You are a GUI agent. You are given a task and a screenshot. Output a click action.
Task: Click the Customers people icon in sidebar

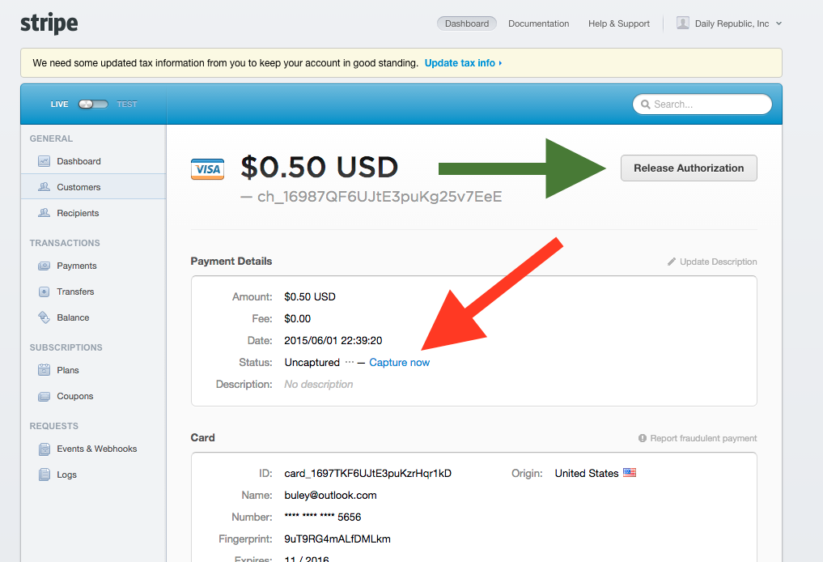point(44,187)
